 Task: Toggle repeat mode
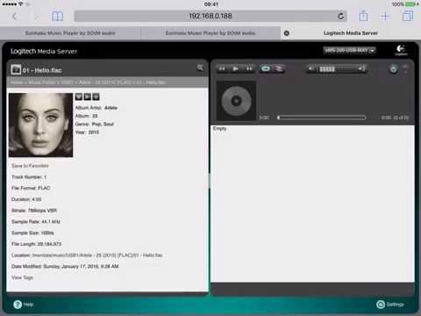pyautogui.click(x=266, y=68)
